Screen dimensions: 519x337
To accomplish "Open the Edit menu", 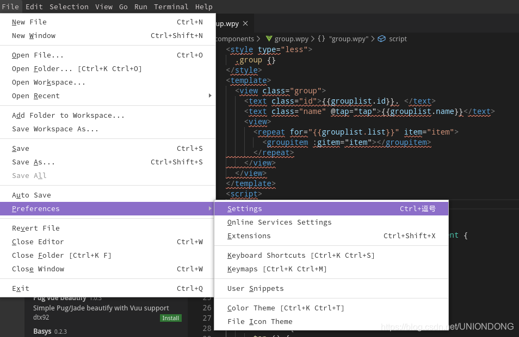I will [34, 7].
